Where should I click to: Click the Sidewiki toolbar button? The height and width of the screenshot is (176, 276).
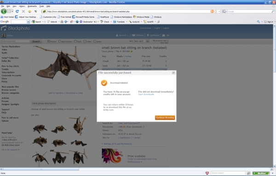pos(52,22)
